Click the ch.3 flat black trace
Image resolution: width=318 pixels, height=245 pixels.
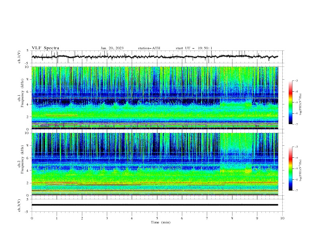155,205
